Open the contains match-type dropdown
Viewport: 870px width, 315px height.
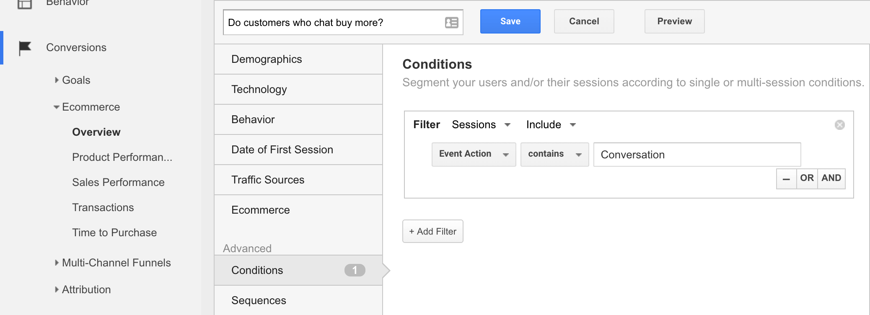coord(554,155)
